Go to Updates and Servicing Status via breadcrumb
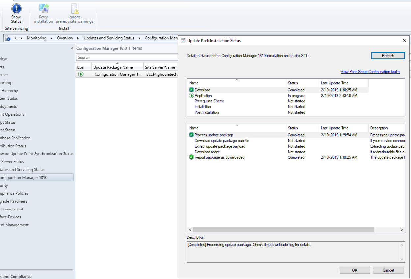 pos(109,38)
